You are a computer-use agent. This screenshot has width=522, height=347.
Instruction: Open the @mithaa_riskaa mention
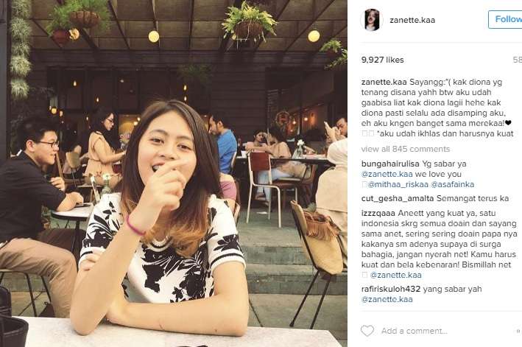point(398,184)
